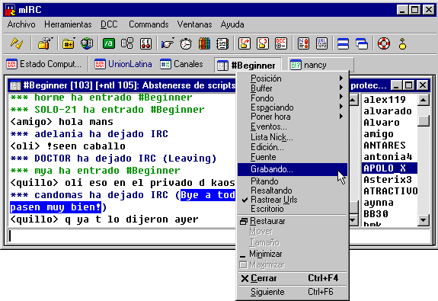438x301 pixels.
Task: Toggle the Escritorio option in context menu
Action: (x=293, y=209)
